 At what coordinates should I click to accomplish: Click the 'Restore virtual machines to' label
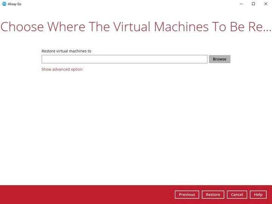(x=66, y=51)
